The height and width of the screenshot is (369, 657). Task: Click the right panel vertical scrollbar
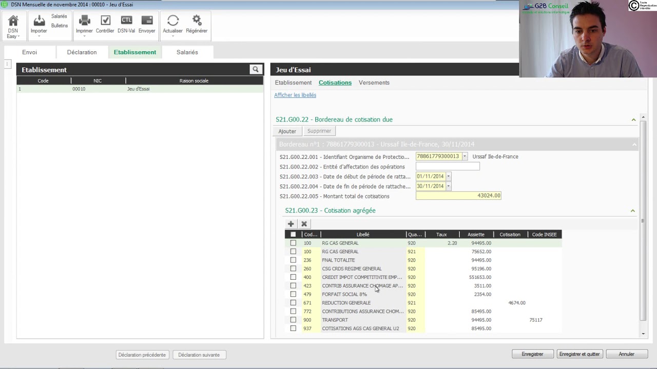tap(643, 220)
